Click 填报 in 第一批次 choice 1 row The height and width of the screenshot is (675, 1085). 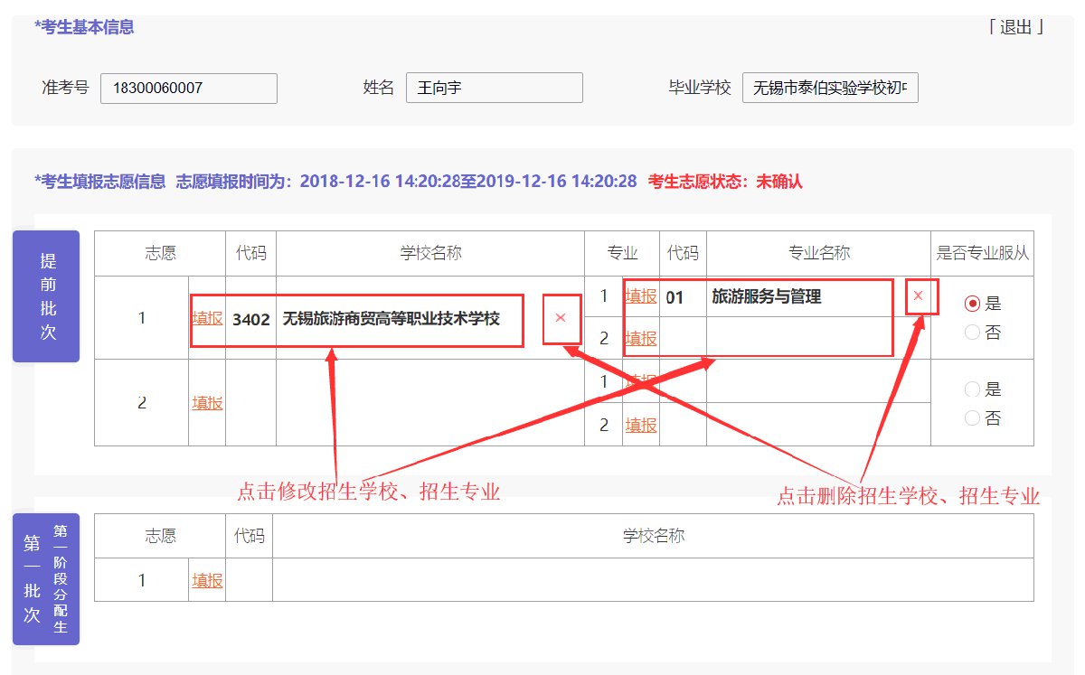pos(207,580)
